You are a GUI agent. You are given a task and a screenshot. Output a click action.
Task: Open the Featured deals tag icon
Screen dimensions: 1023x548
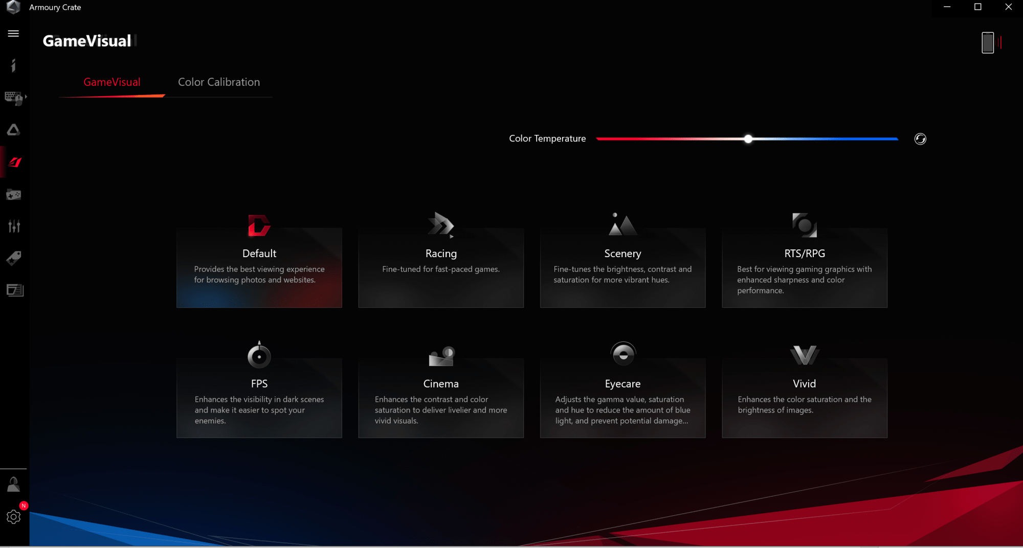coord(14,258)
